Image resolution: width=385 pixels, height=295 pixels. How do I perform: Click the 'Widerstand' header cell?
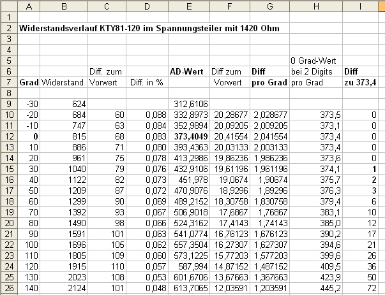(x=64, y=82)
